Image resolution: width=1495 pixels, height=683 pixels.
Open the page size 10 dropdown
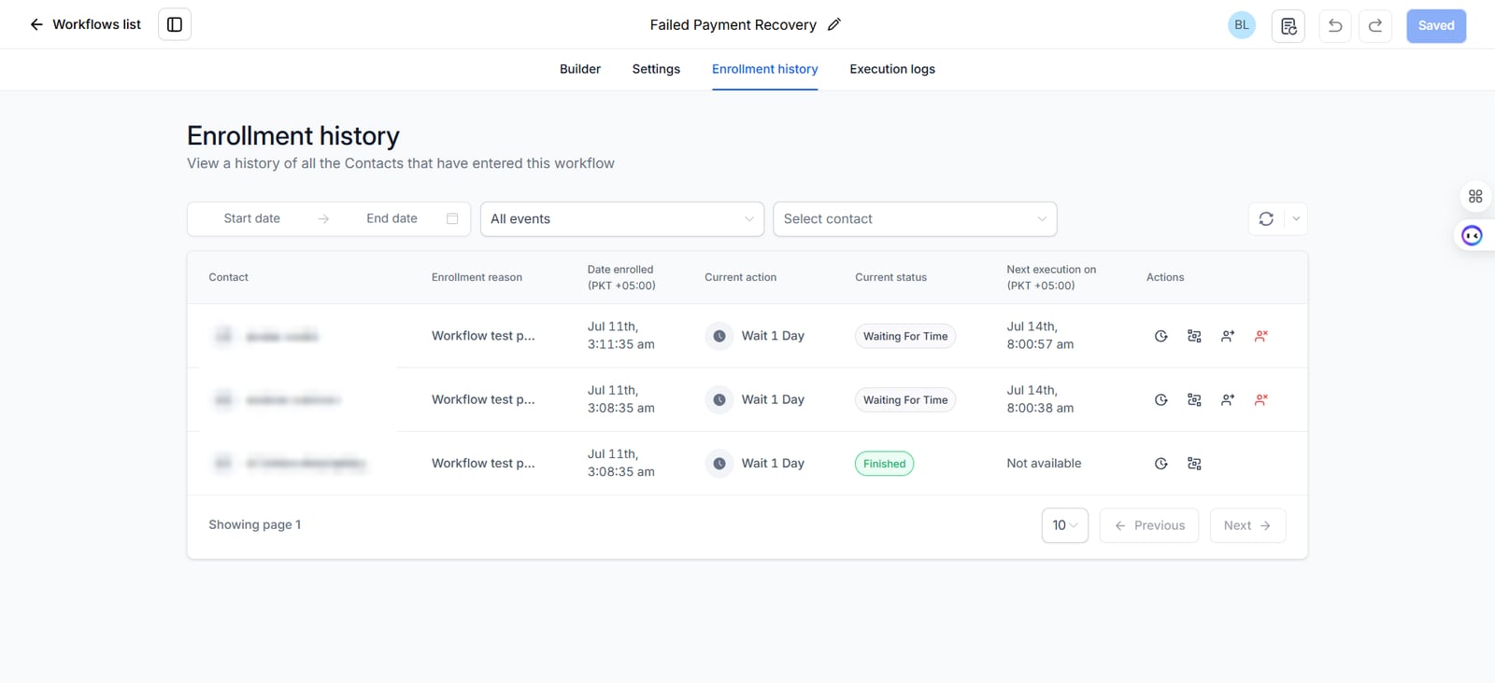coord(1065,525)
